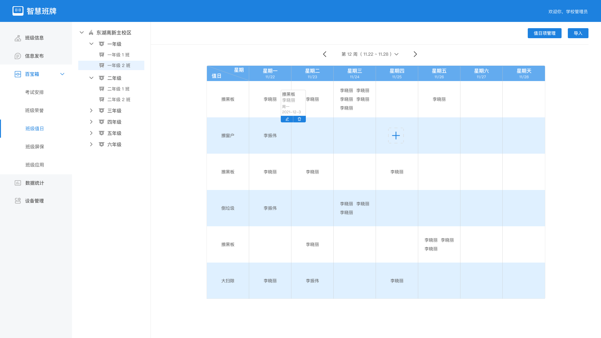Viewport: 601px width, 338px height.
Task: Expand the 三年级 tree node
Action: [x=91, y=110]
